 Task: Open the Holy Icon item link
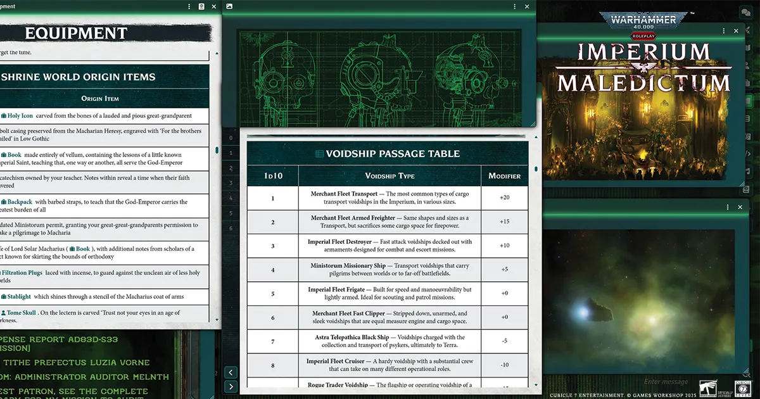coord(16,116)
